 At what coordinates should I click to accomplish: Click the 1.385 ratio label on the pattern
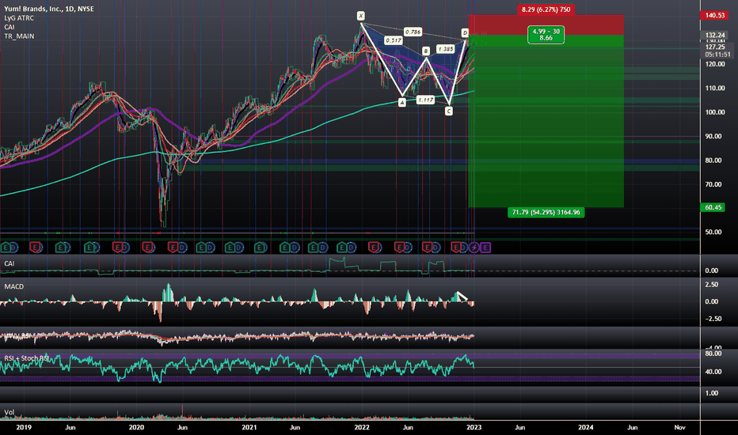(x=445, y=49)
